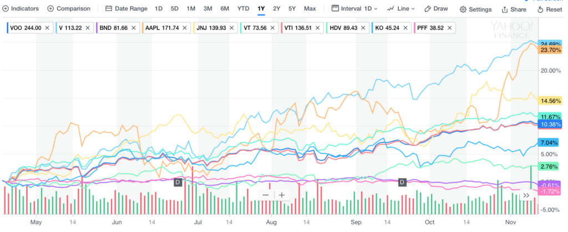Image resolution: width=568 pixels, height=232 pixels.
Task: Select the 5Y range
Action: [x=292, y=8]
